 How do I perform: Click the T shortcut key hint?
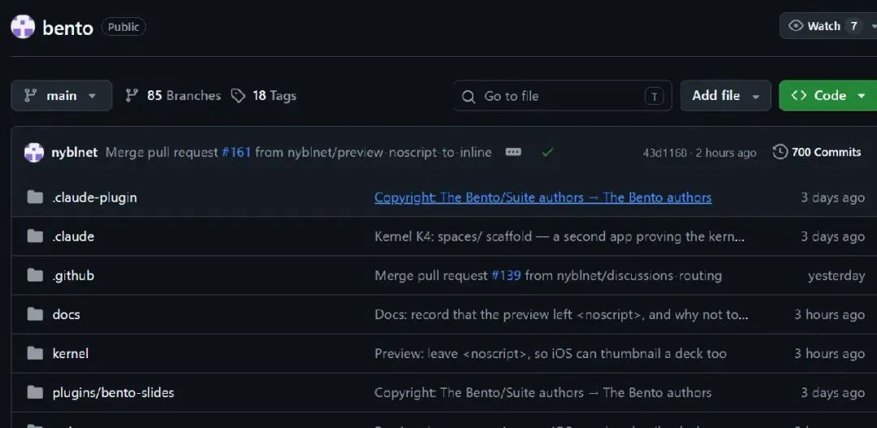654,96
